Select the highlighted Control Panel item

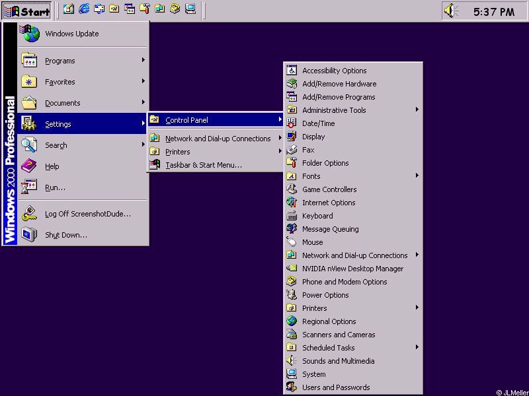215,120
